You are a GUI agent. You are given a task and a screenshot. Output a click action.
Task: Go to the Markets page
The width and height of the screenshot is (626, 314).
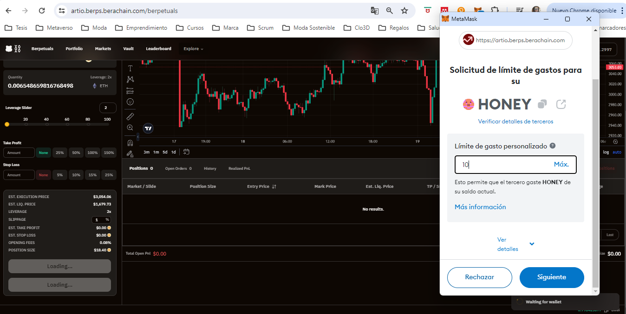(x=103, y=49)
